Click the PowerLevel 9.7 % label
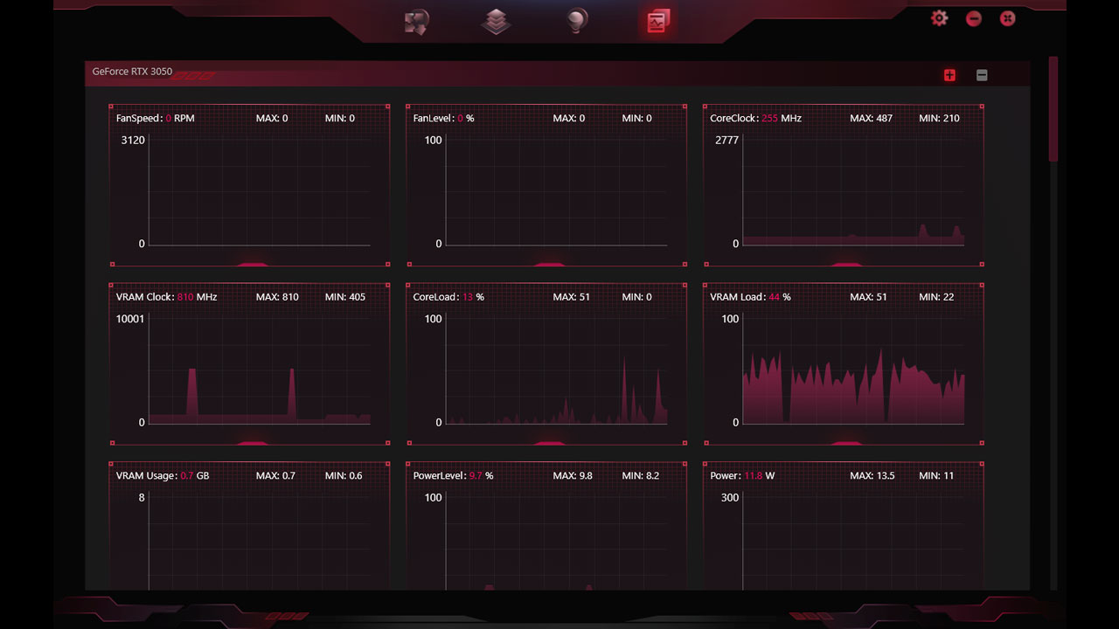1119x629 pixels. (453, 476)
